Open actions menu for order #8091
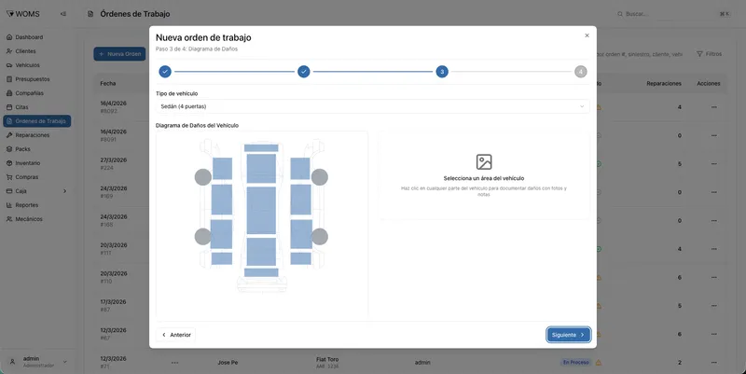The height and width of the screenshot is (374, 746). coord(713,135)
